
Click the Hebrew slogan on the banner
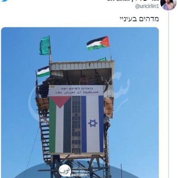pyautogui.click(x=77, y=89)
